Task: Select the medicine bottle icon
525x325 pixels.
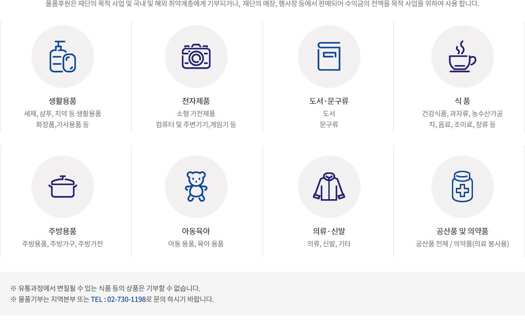Action: (462, 187)
